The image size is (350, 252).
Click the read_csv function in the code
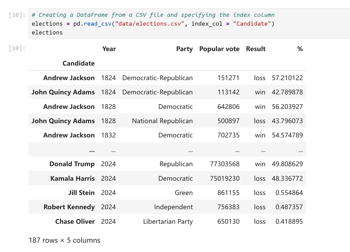(x=97, y=24)
